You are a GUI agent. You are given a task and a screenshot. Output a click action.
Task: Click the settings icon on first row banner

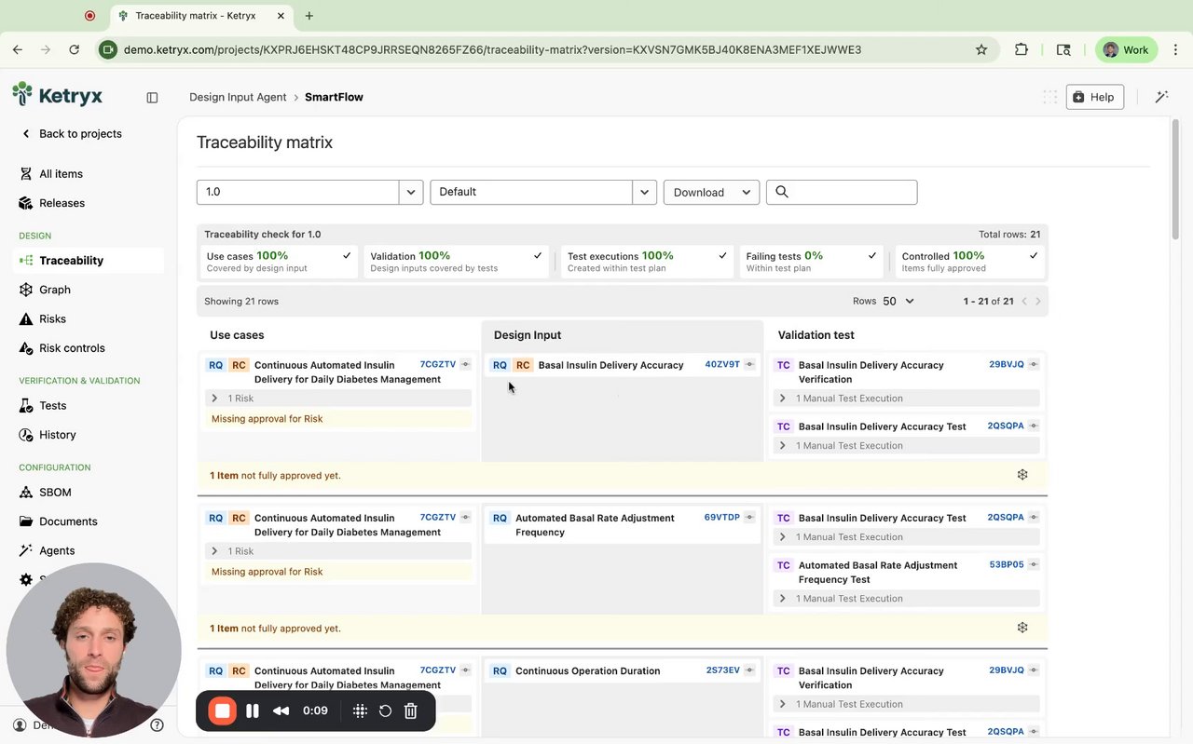(x=1022, y=475)
